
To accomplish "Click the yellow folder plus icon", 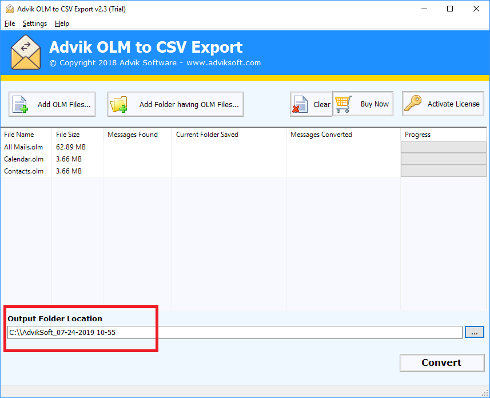I will (x=119, y=104).
